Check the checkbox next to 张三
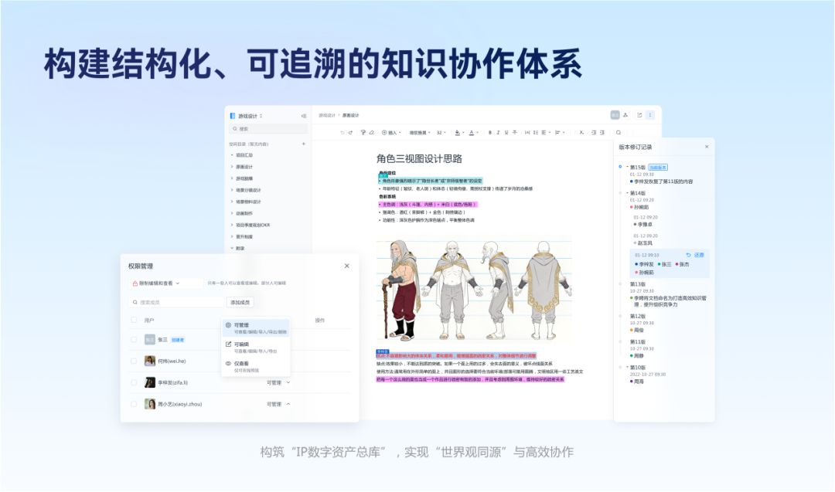The image size is (835, 492). tap(132, 339)
